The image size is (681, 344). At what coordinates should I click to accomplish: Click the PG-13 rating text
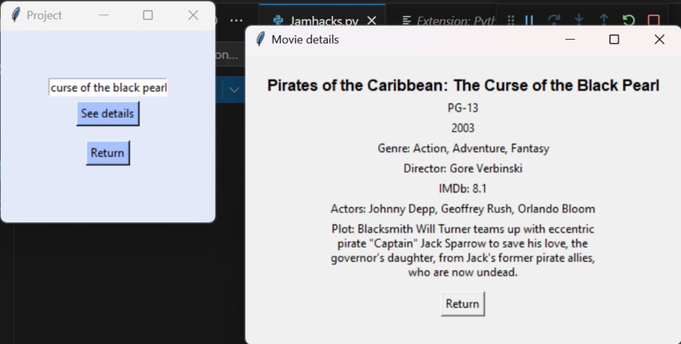tap(463, 107)
